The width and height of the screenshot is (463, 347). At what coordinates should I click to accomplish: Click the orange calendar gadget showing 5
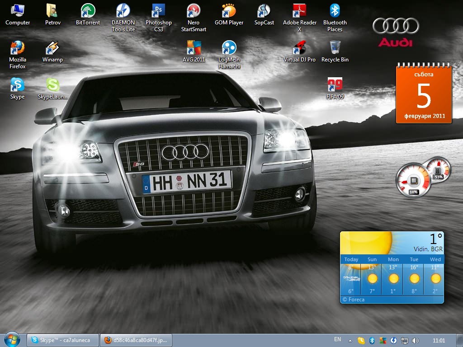tap(424, 93)
